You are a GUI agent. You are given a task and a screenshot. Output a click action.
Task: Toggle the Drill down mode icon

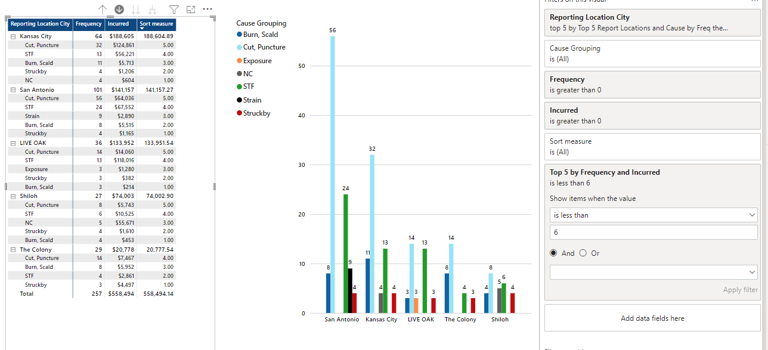point(119,10)
